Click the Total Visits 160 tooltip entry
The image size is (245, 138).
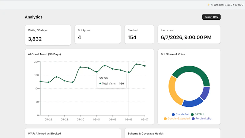(111, 83)
